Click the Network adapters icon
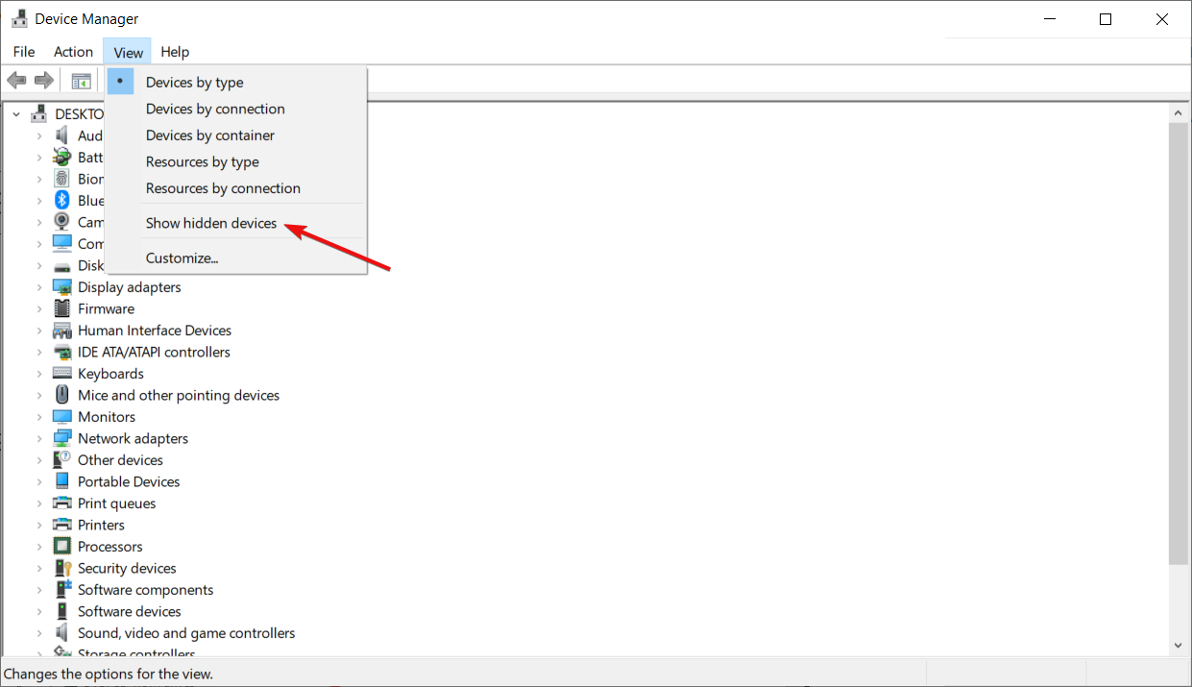 point(62,438)
